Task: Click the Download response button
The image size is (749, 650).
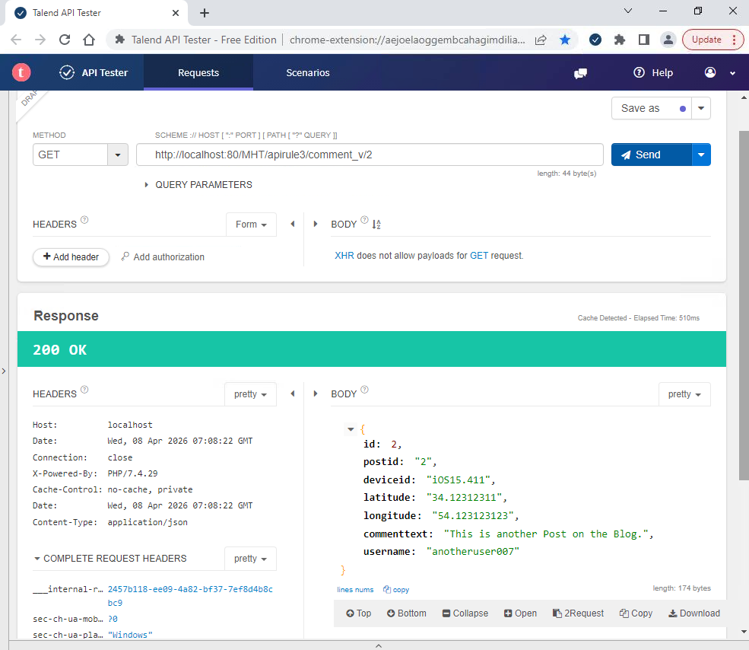Action: click(693, 613)
